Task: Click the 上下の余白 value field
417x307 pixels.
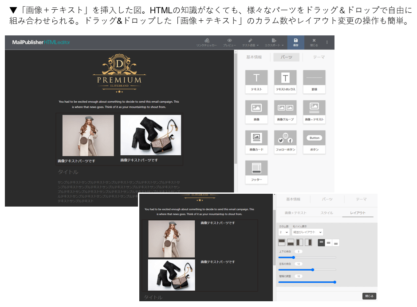Action: (x=299, y=251)
